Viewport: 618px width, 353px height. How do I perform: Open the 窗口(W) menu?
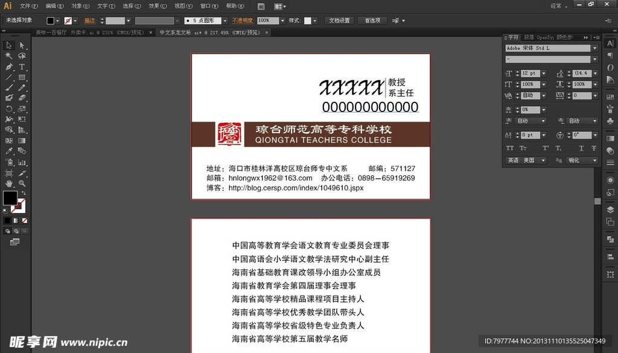(x=209, y=6)
